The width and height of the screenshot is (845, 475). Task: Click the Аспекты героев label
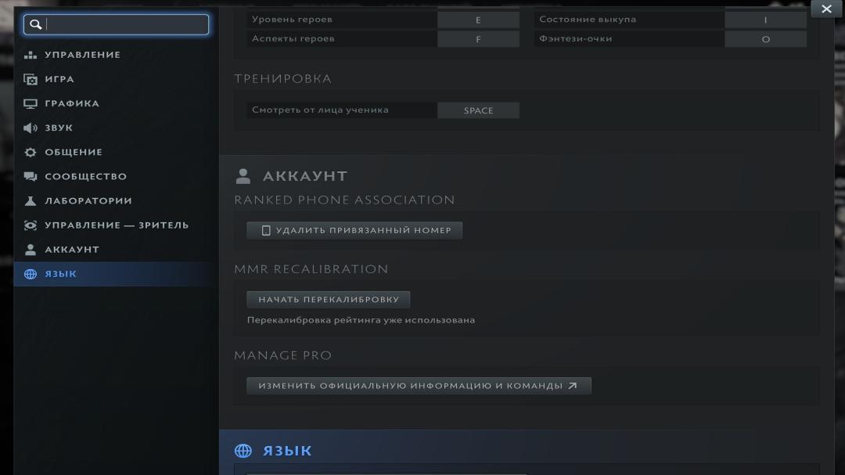pos(293,39)
